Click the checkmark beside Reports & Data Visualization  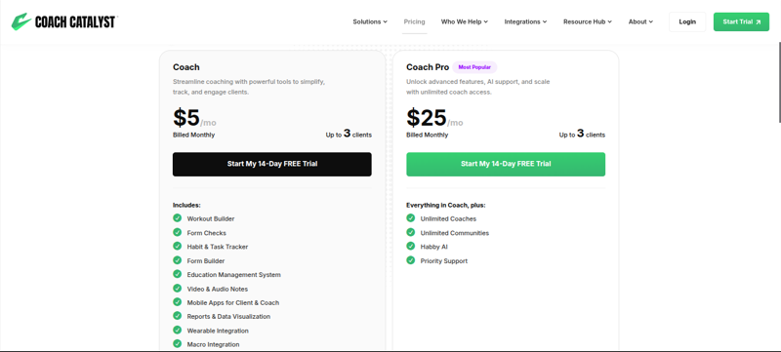click(x=178, y=316)
